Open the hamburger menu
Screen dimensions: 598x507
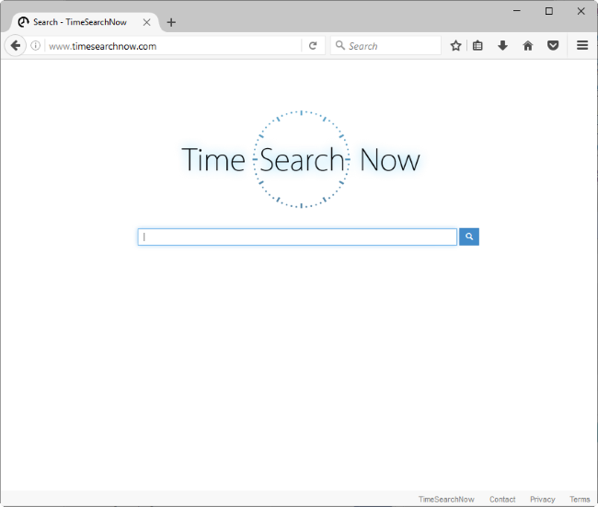click(582, 46)
